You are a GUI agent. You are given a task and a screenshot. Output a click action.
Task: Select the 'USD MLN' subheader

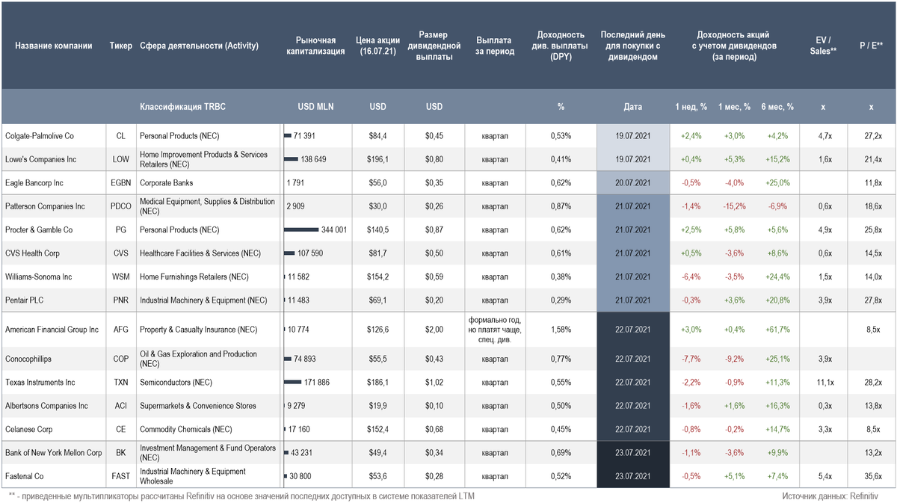315,107
